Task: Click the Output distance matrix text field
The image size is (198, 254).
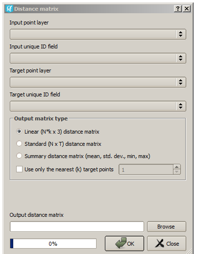Action: tap(77, 227)
